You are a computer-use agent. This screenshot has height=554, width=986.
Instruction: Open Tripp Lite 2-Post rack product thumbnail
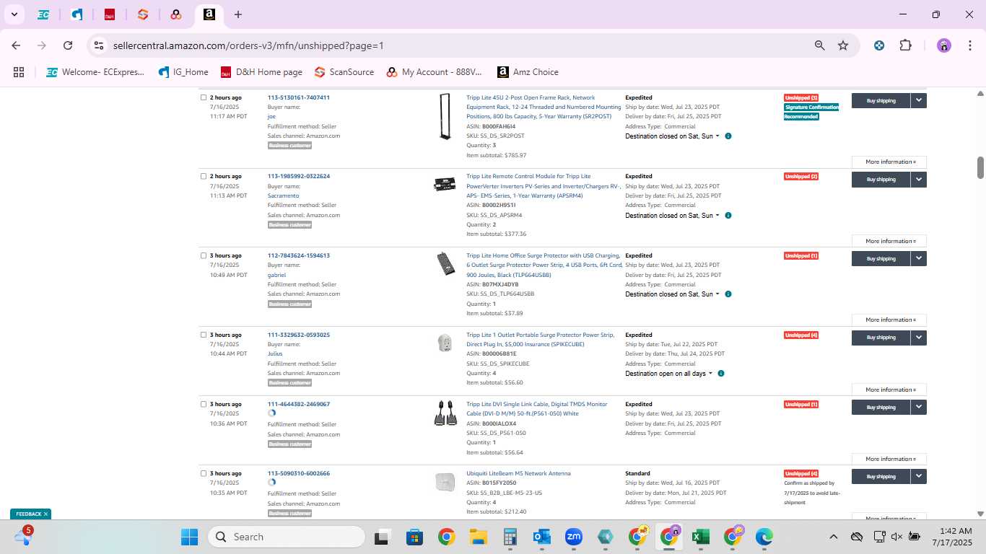[x=445, y=117]
